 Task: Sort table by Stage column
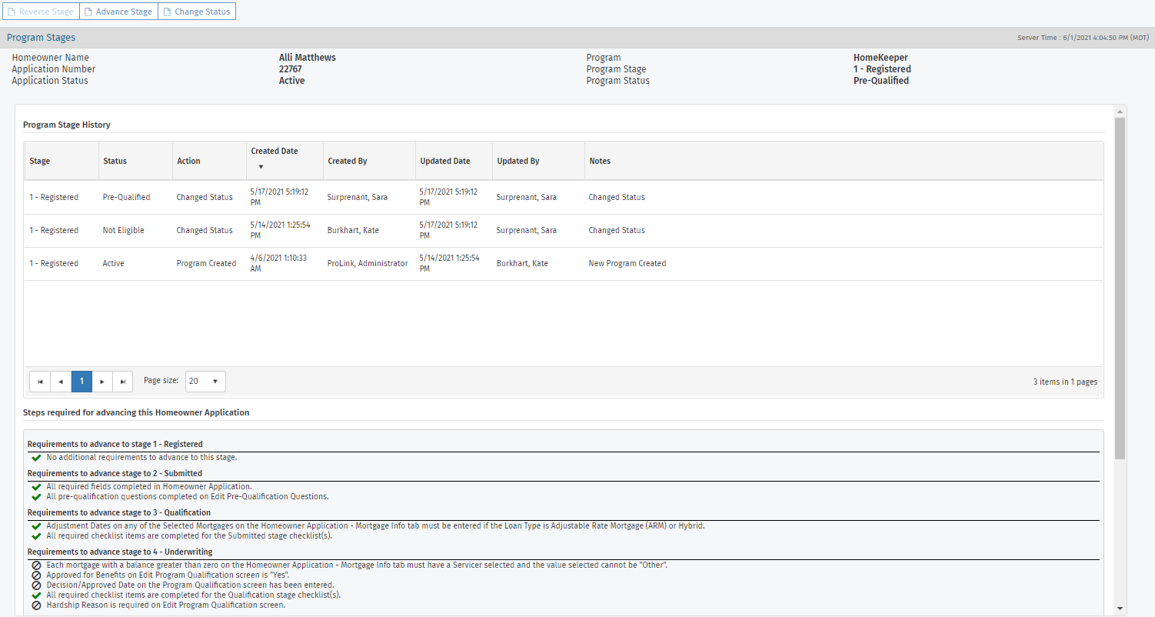tap(40, 161)
